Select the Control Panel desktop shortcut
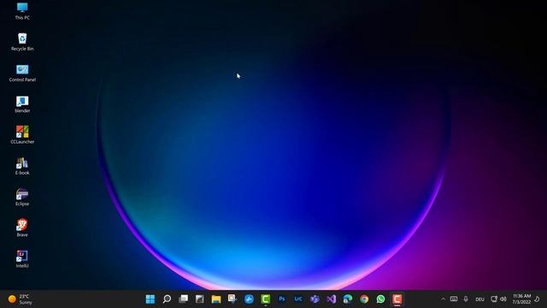547x308 pixels. 22,73
